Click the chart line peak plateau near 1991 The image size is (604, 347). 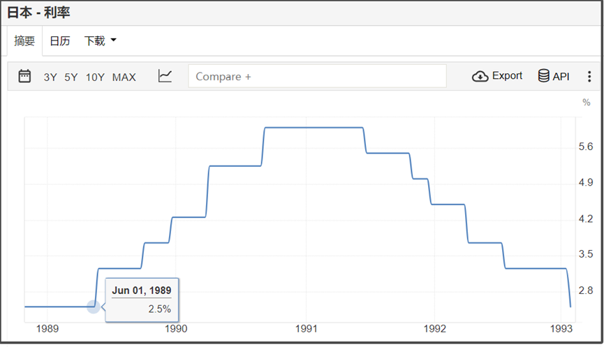pyautogui.click(x=314, y=128)
